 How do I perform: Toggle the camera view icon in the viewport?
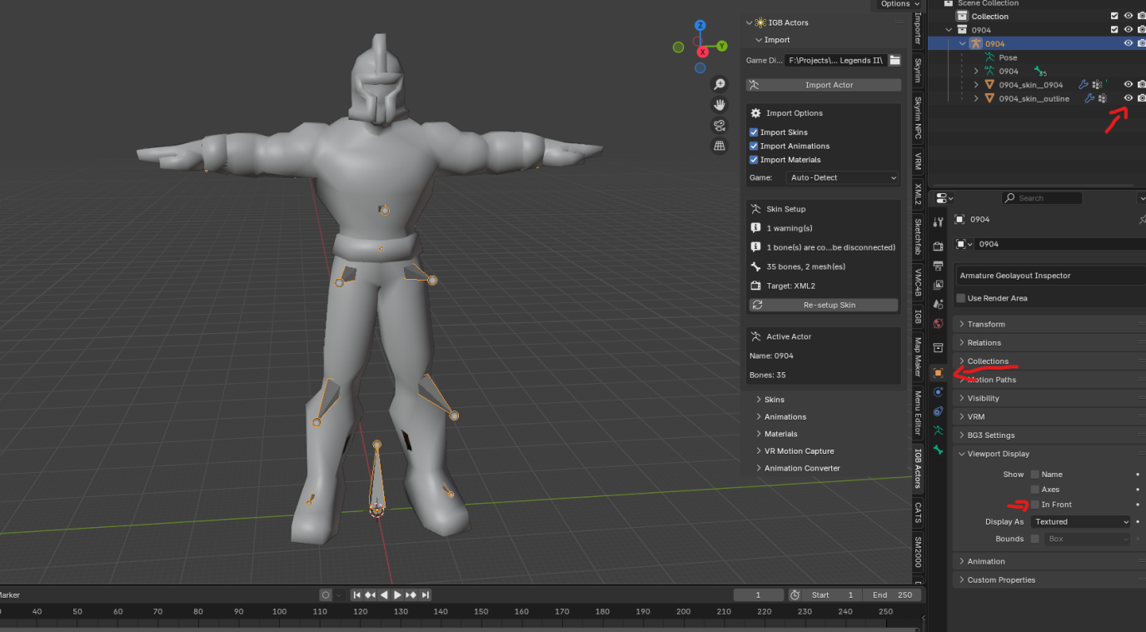[x=719, y=126]
